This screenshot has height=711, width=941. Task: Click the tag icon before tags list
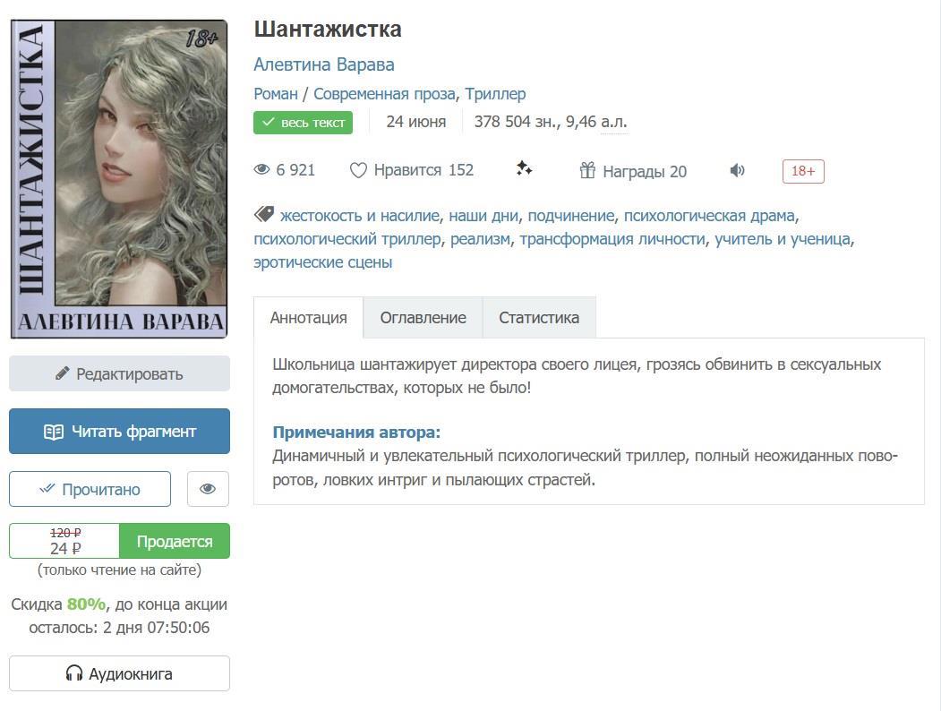(264, 214)
